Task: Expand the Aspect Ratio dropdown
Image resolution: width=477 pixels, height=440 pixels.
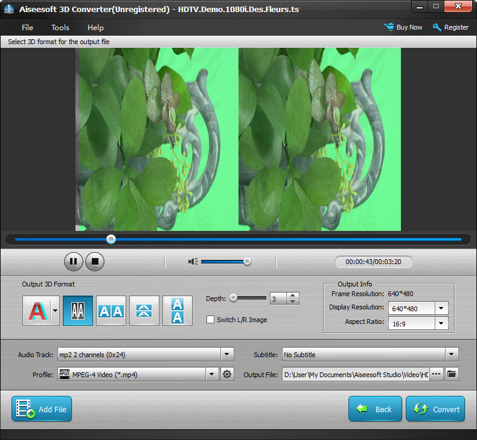Action: pyautogui.click(x=441, y=323)
